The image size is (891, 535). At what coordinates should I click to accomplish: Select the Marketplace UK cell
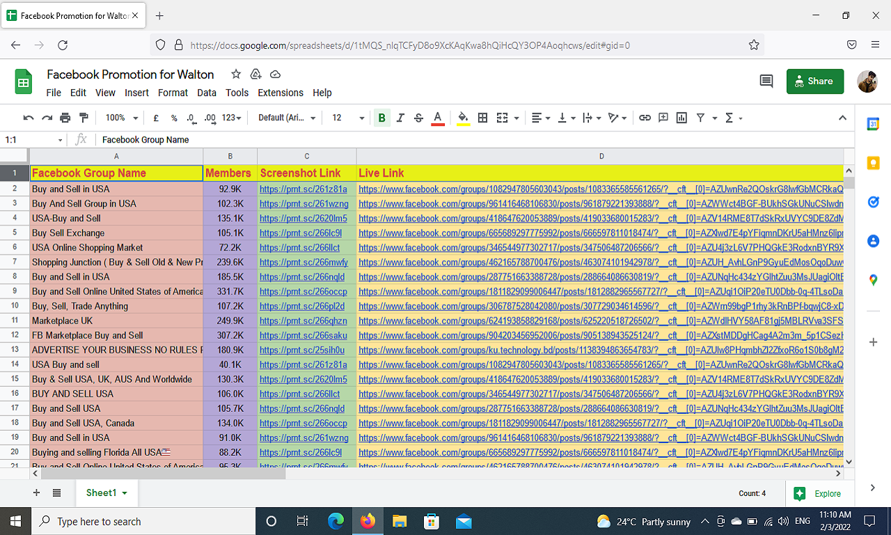point(116,321)
